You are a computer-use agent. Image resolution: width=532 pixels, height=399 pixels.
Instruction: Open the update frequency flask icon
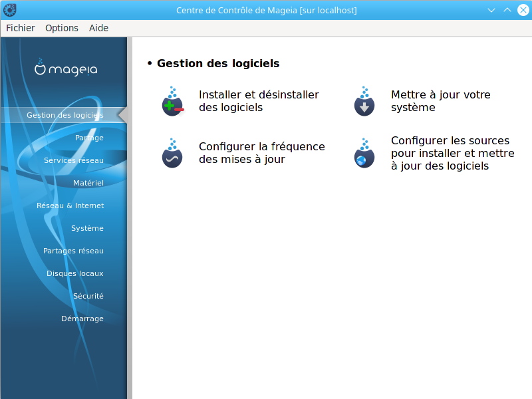pos(172,153)
